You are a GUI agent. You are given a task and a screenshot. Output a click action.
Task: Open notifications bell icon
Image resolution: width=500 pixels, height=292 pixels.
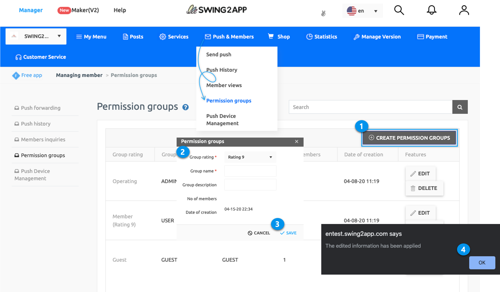(431, 10)
